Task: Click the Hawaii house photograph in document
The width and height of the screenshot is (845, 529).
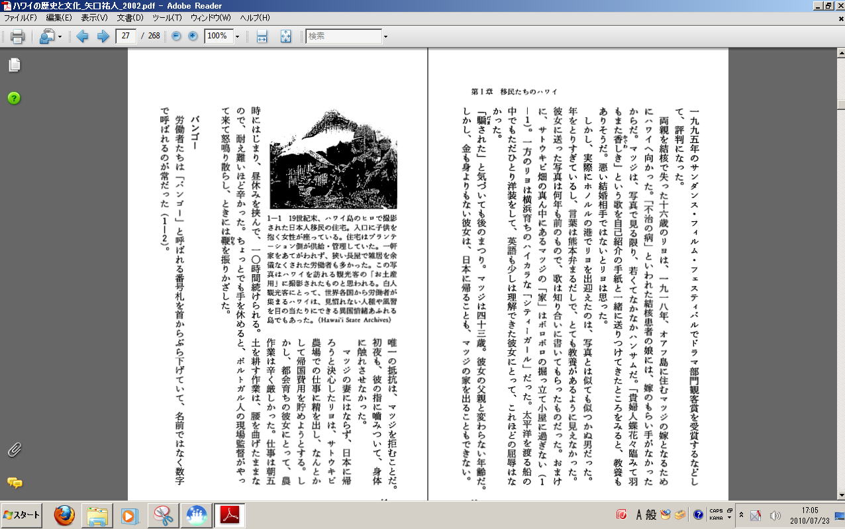Action: click(x=333, y=158)
